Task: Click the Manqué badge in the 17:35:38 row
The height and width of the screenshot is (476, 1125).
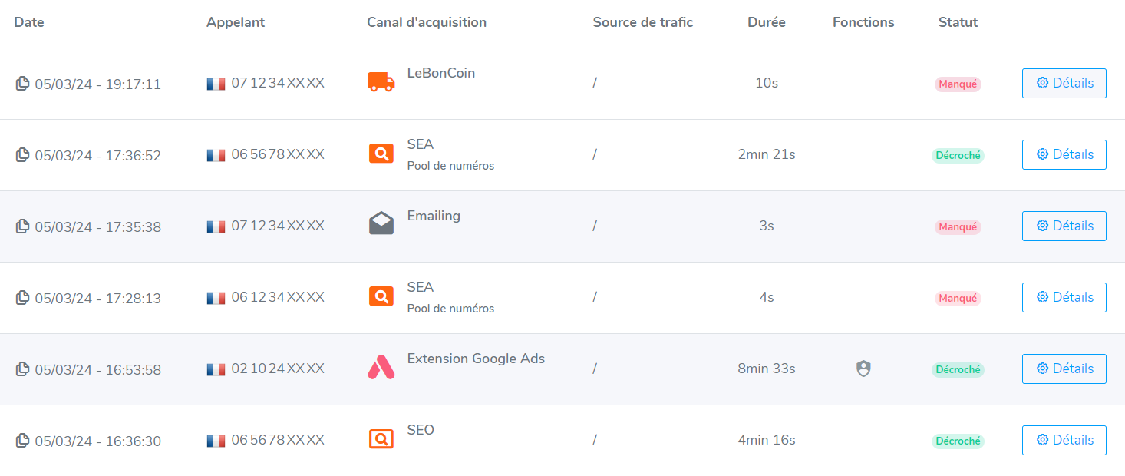Action: point(958,226)
